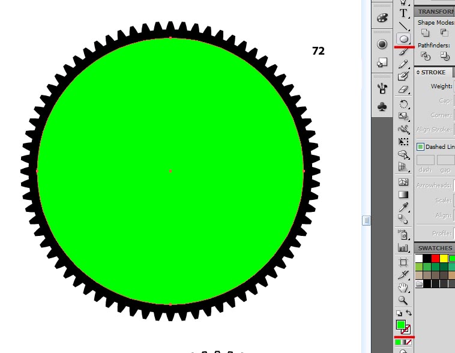Click the first dash input field
This screenshot has height=353, width=455.
point(426,160)
